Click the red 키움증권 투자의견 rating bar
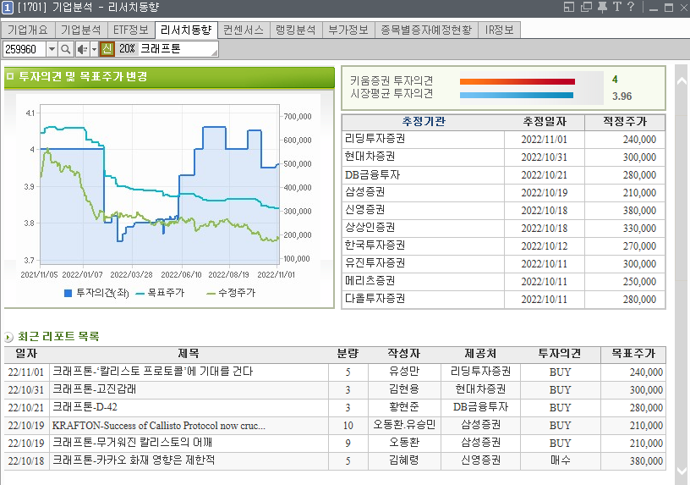The image size is (690, 485). coord(517,81)
